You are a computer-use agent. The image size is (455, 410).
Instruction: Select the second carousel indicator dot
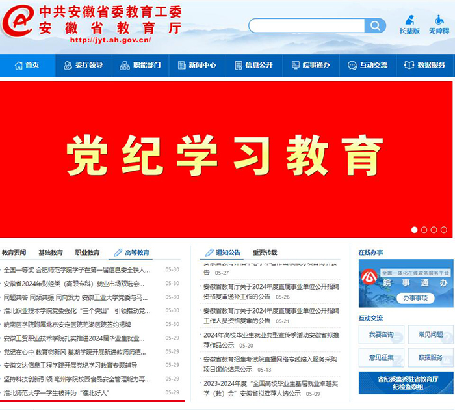pos(424,230)
